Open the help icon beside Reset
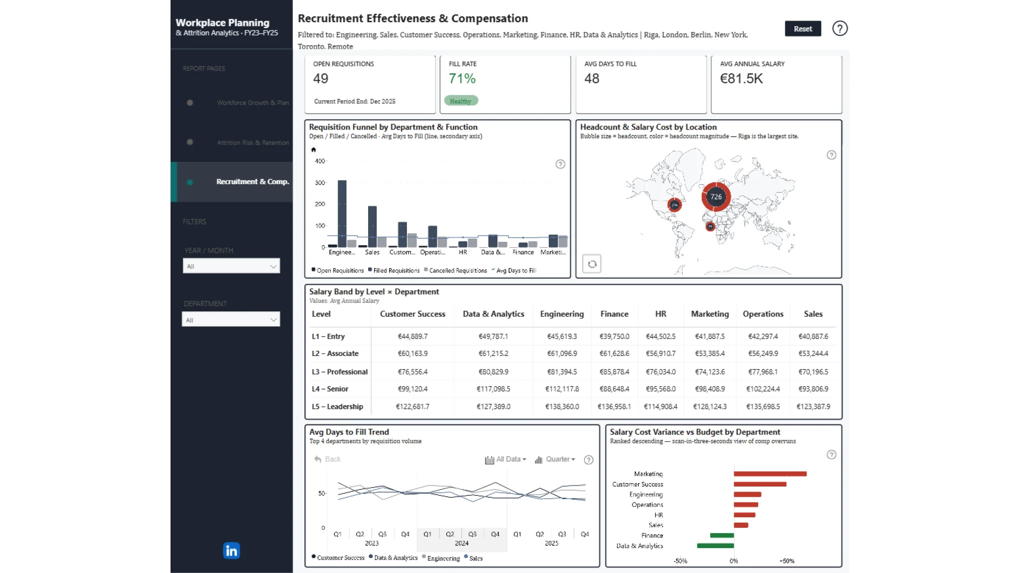This screenshot has width=1020, height=573. click(840, 29)
